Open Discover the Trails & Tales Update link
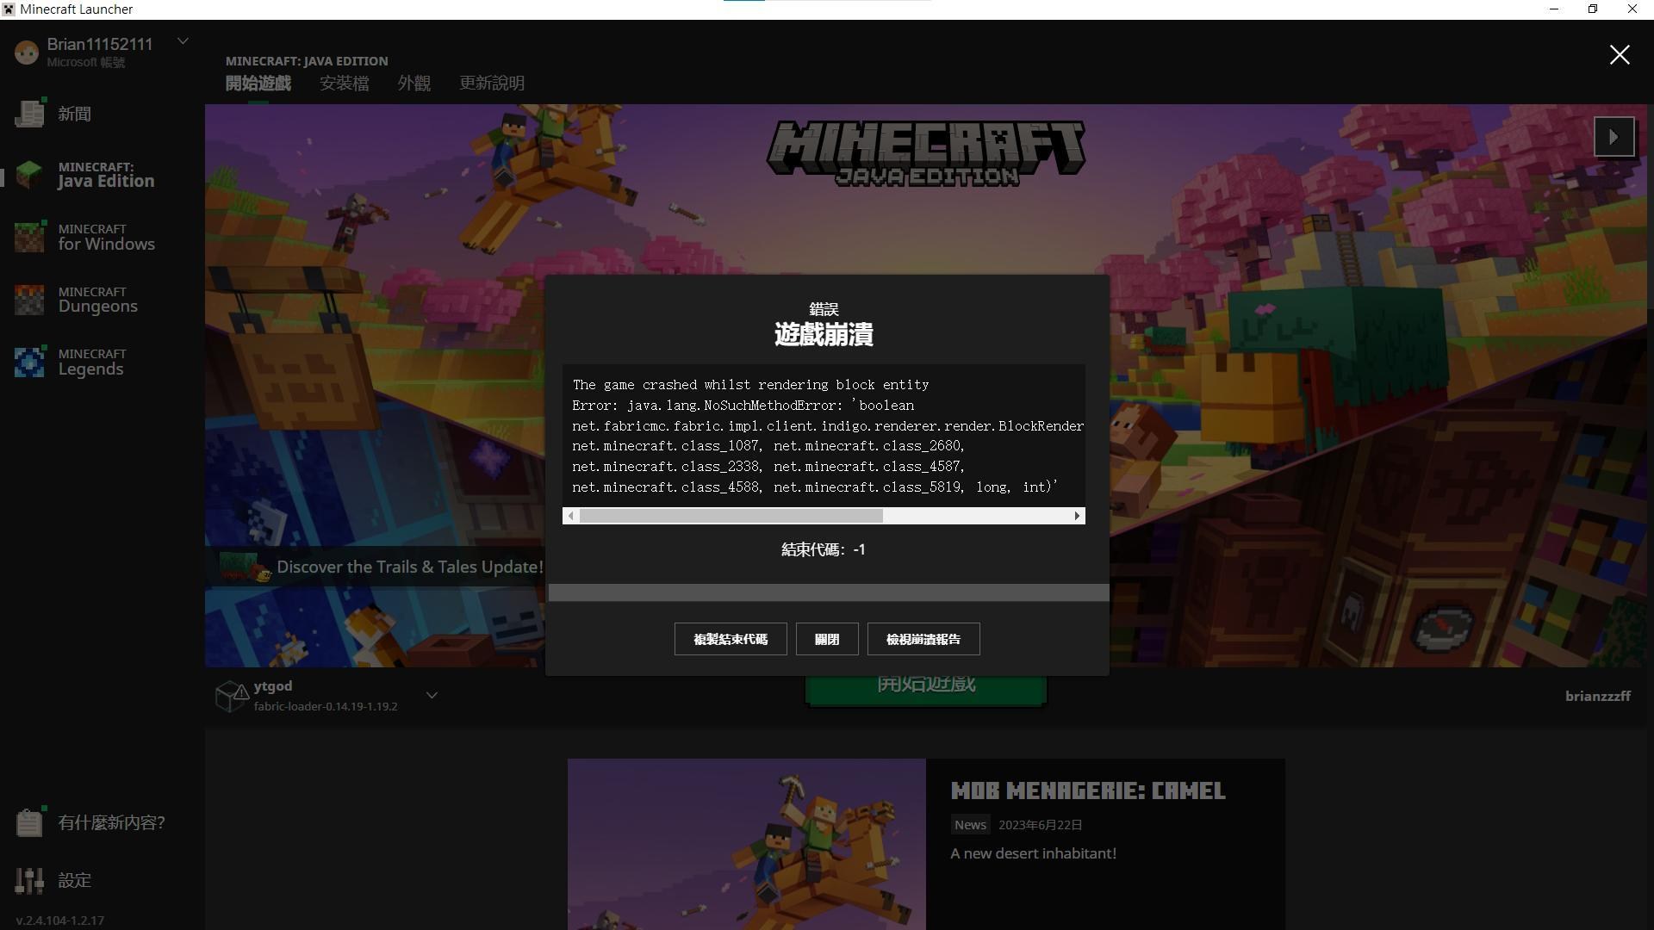 tap(410, 567)
